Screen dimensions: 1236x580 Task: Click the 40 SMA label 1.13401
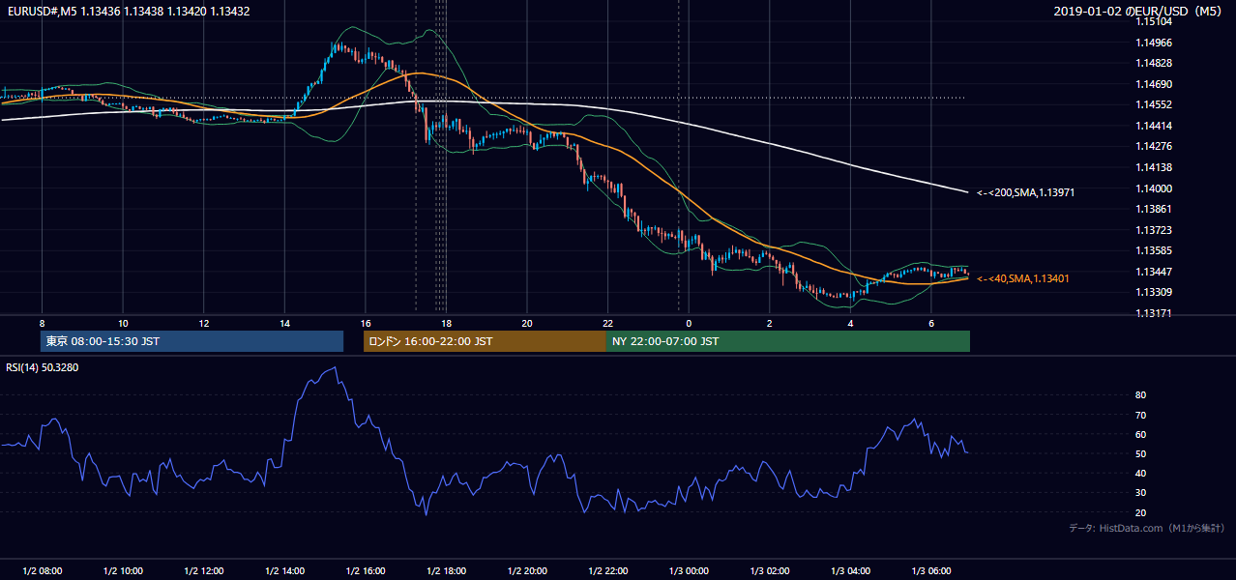tap(1023, 278)
